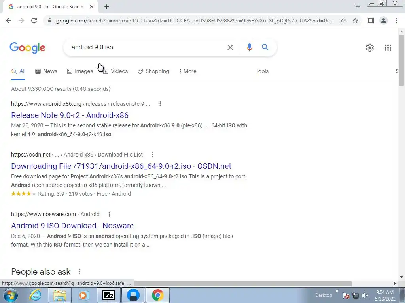The image size is (405, 303).
Task: Open Google apps grid
Action: [x=388, y=48]
